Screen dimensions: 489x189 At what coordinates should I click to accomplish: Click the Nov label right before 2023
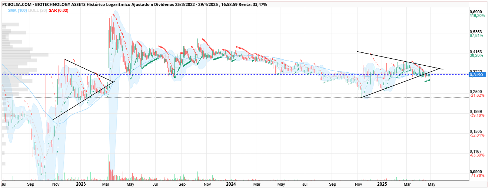pyautogui.click(x=56, y=184)
